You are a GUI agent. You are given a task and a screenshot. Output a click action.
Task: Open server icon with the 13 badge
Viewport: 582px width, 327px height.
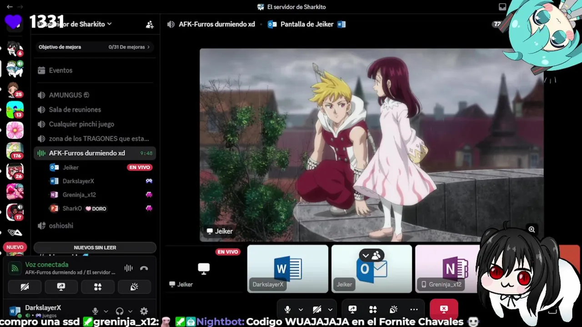tap(15, 110)
